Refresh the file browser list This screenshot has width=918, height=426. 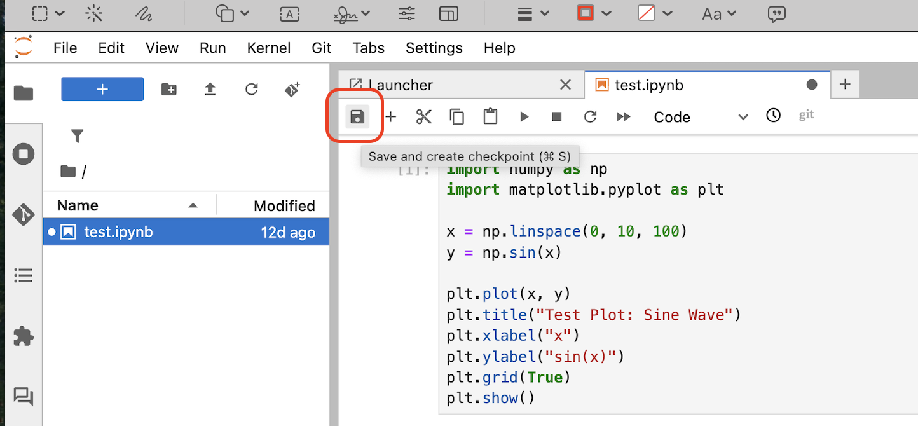point(252,90)
